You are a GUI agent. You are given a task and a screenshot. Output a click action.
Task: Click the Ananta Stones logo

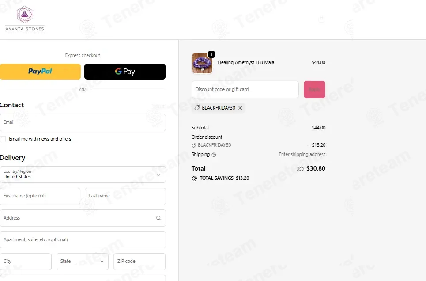pos(25,19)
